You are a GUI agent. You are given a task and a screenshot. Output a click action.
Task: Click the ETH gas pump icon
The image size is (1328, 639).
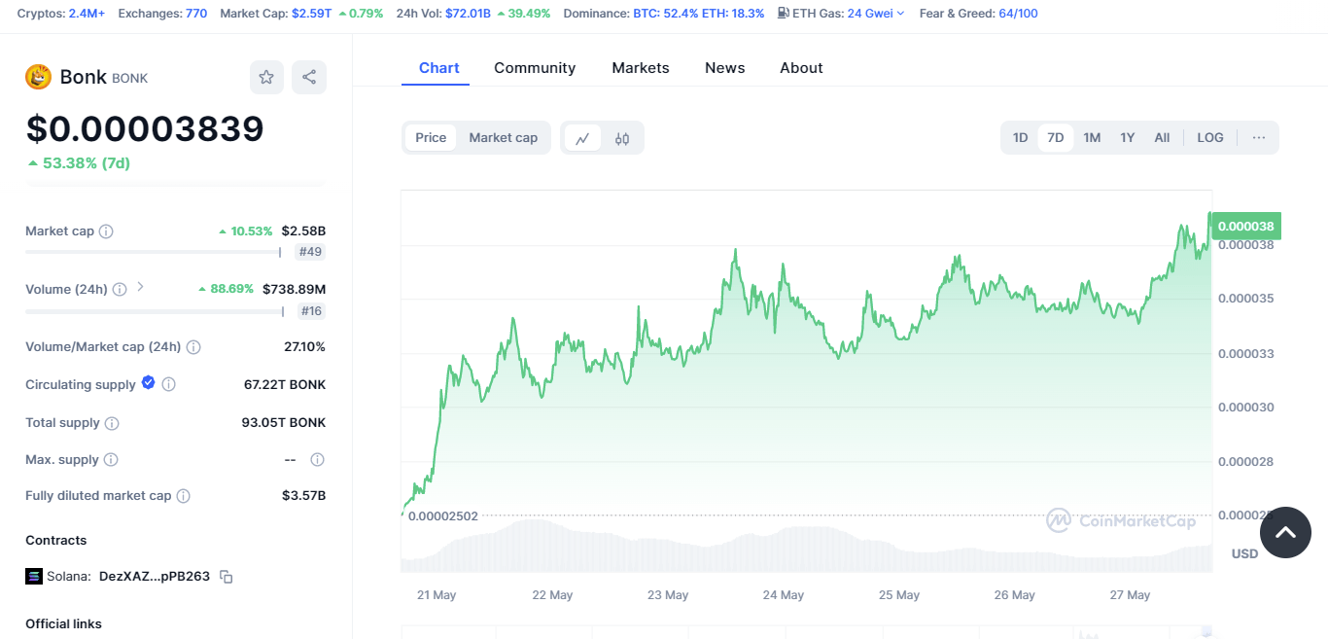point(784,14)
